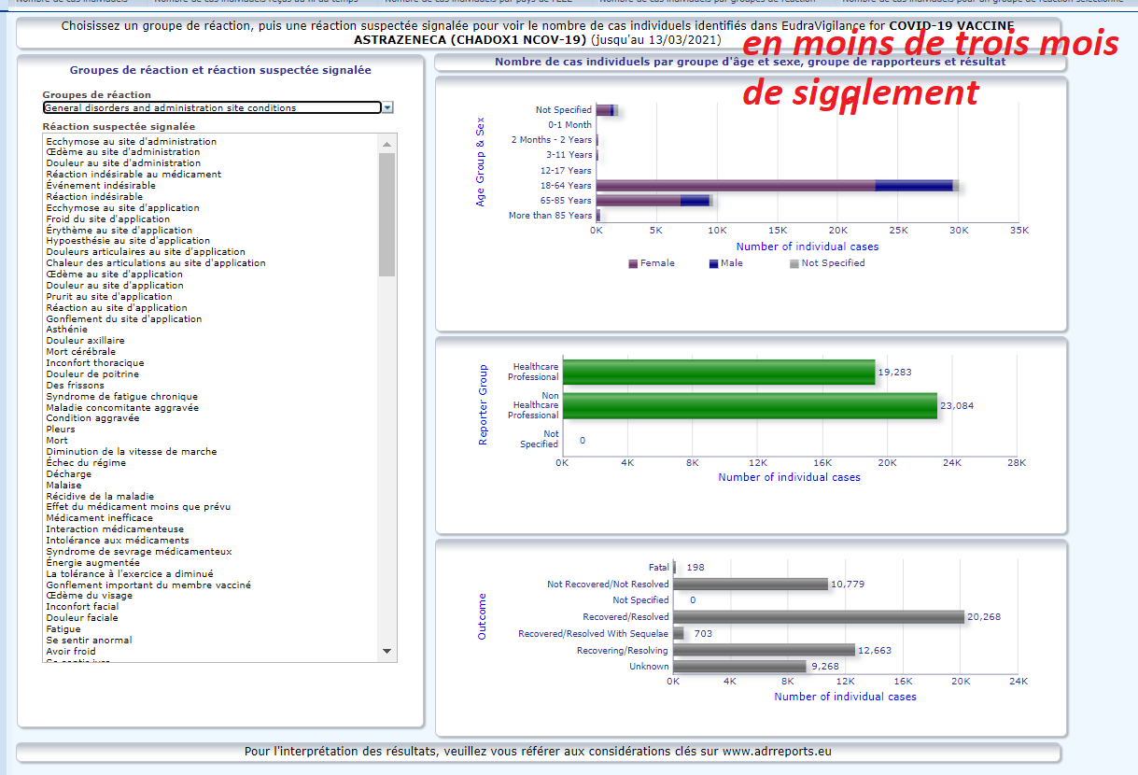Choose "Douleur axillaire" from reaction list
The height and width of the screenshot is (775, 1138).
pos(85,341)
